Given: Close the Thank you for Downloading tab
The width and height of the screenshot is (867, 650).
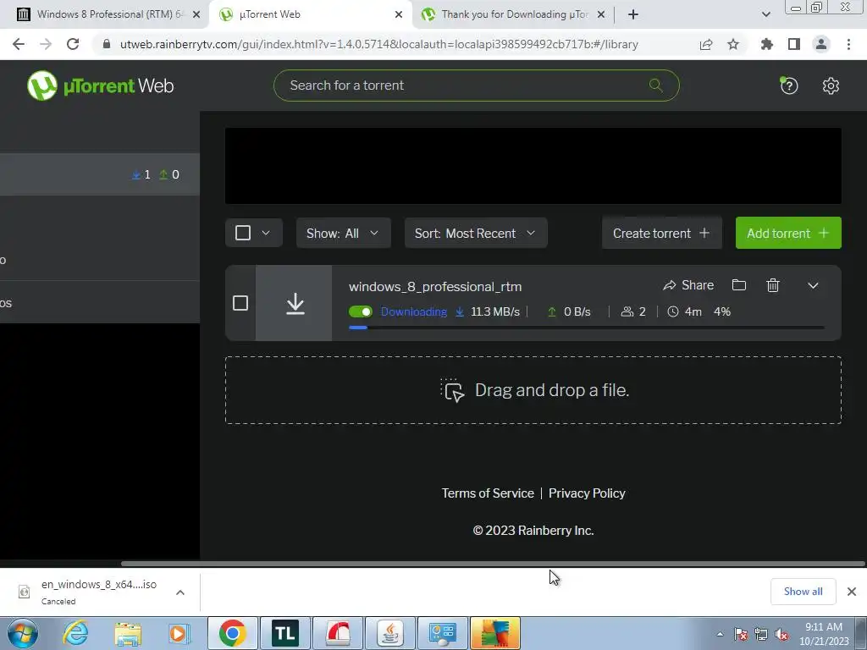Looking at the screenshot, I should click(x=601, y=15).
